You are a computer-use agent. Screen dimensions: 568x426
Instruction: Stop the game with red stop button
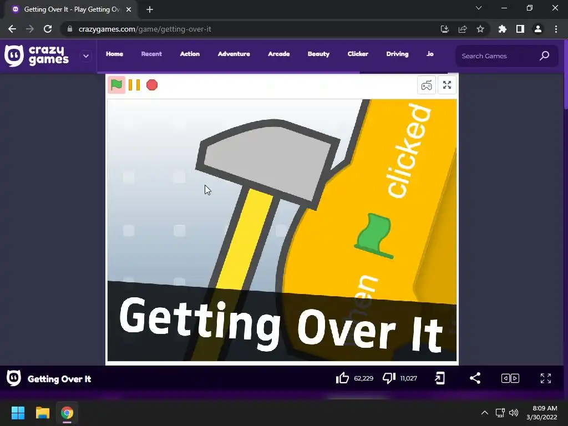coord(152,85)
